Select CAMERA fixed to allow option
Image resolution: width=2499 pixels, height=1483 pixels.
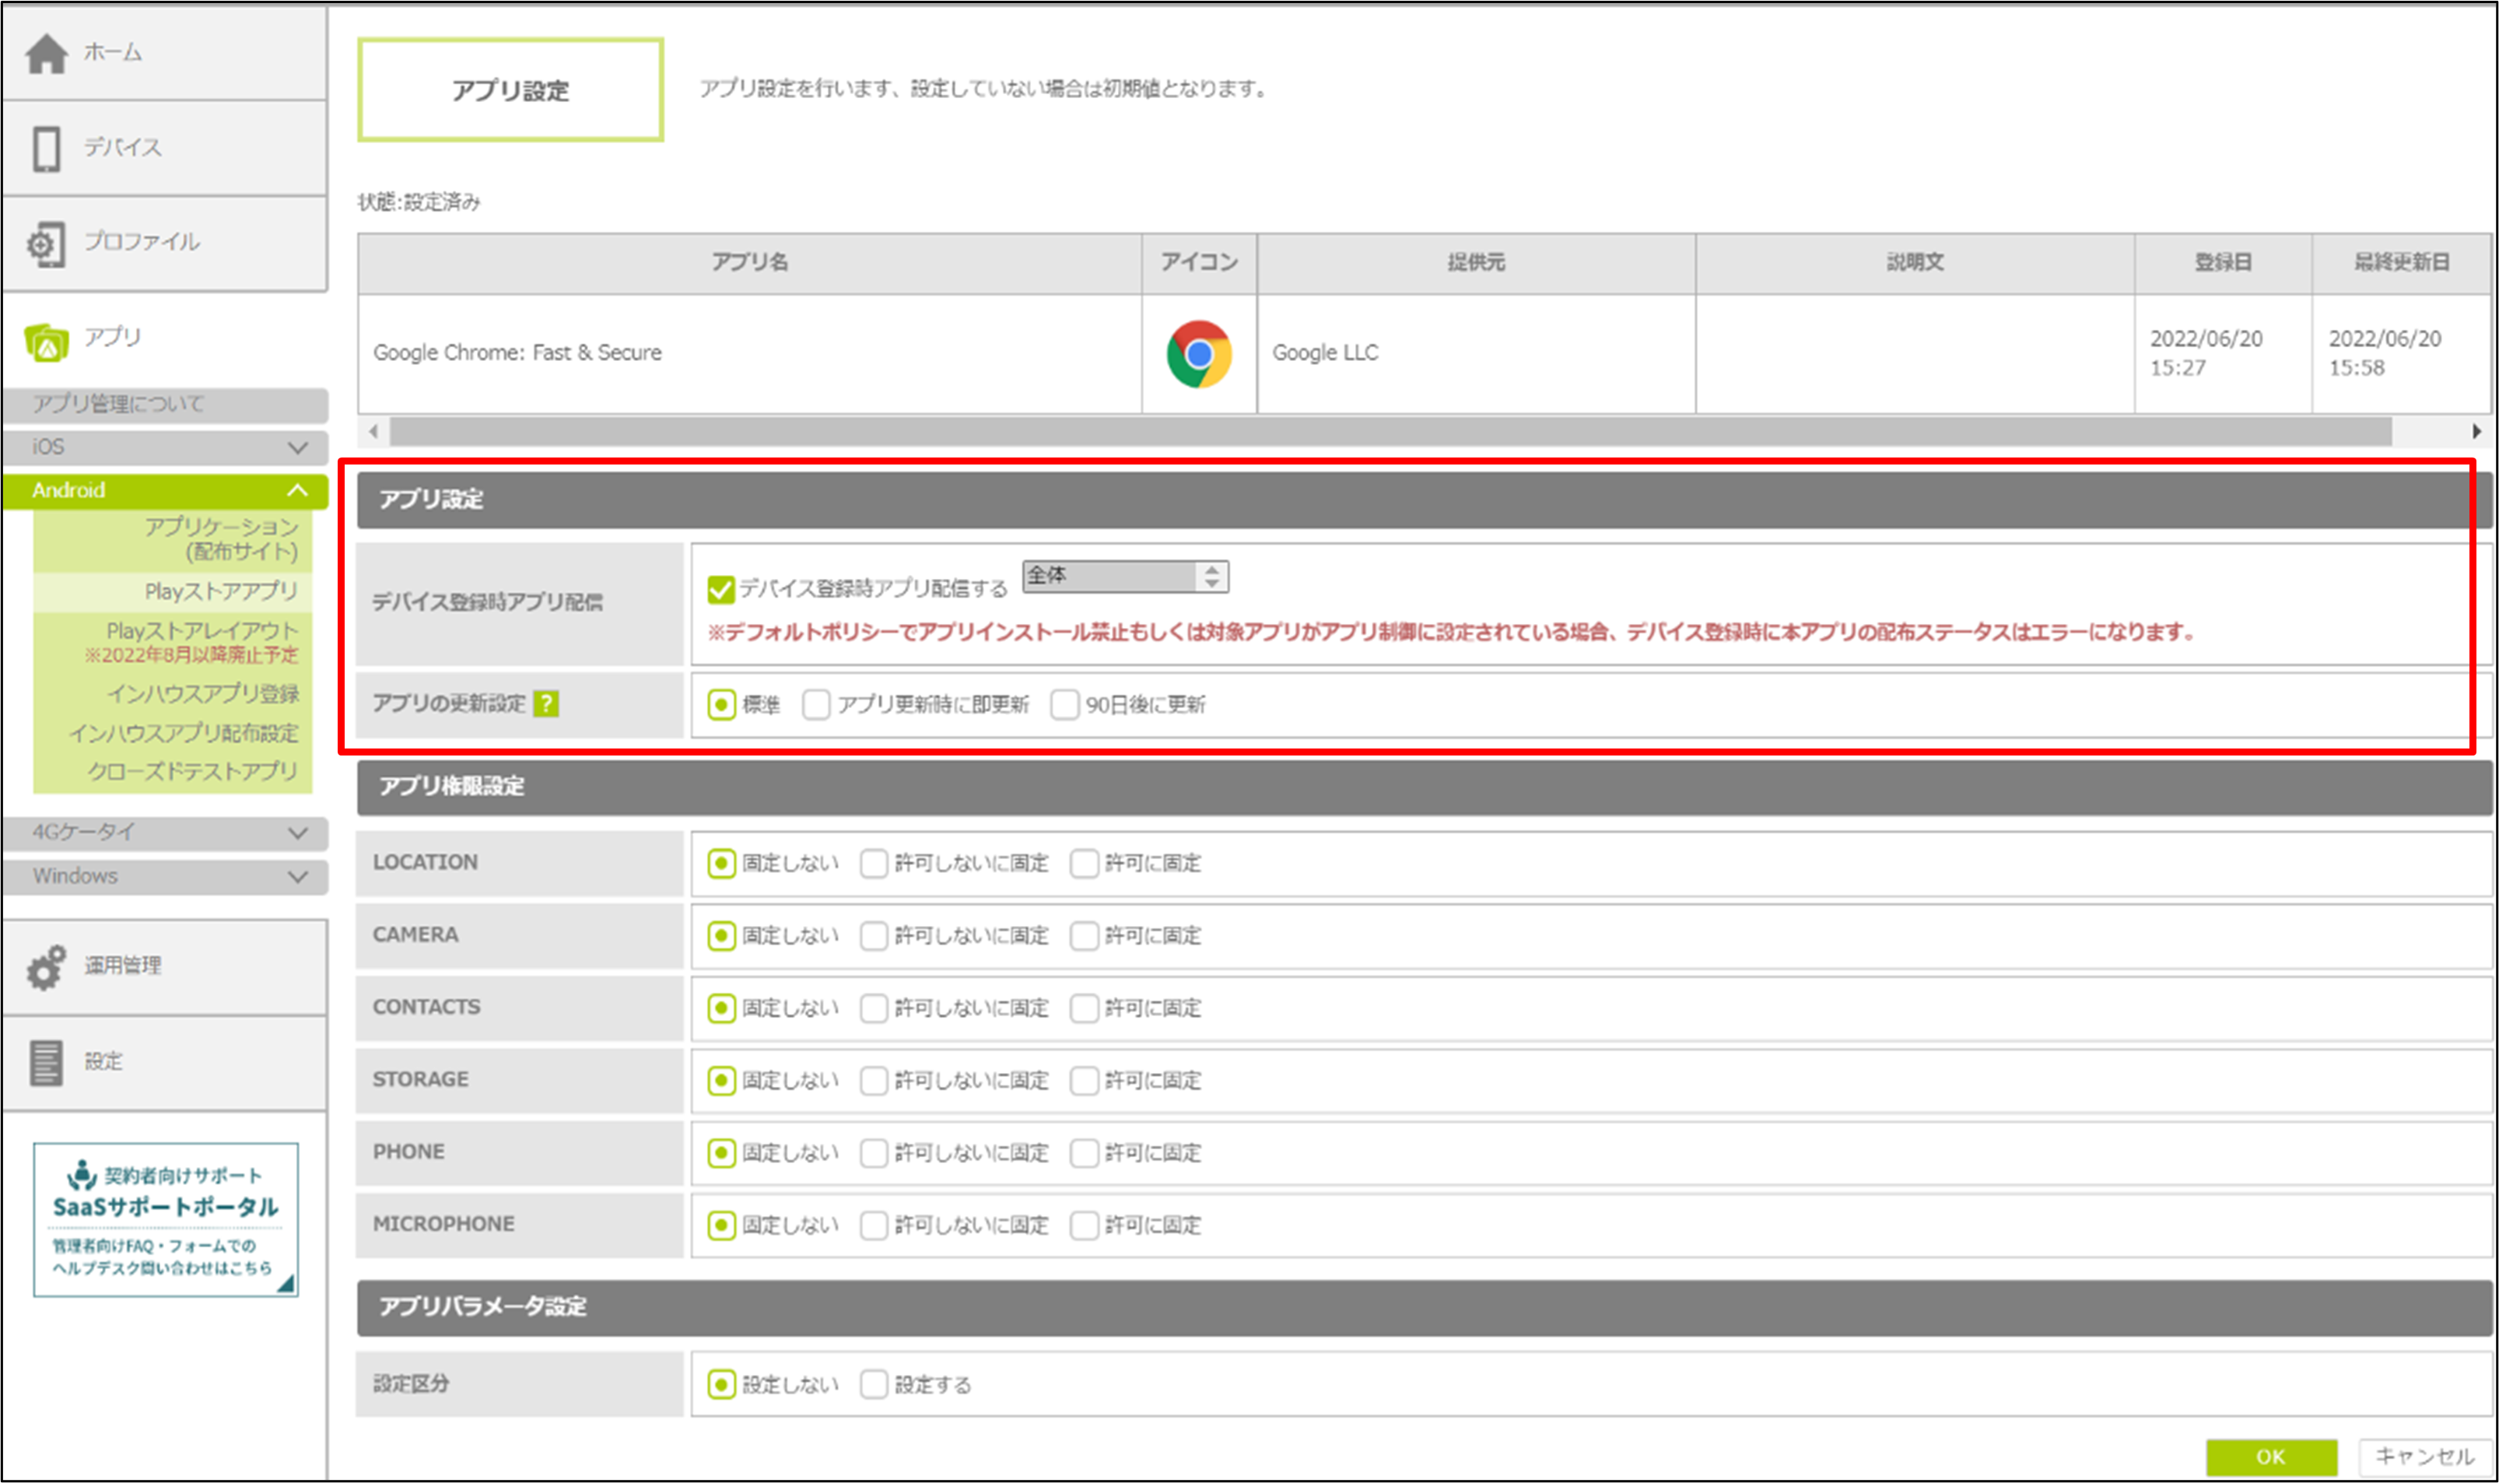(x=1084, y=935)
